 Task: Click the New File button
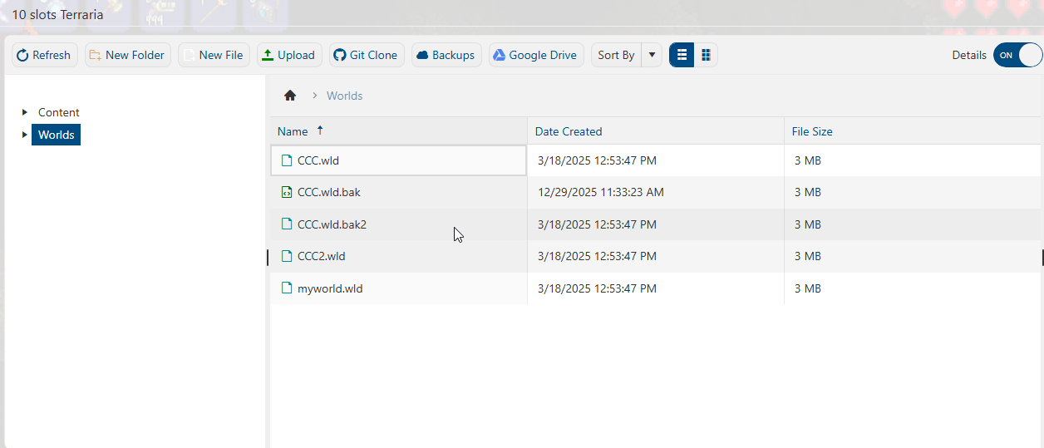(213, 55)
